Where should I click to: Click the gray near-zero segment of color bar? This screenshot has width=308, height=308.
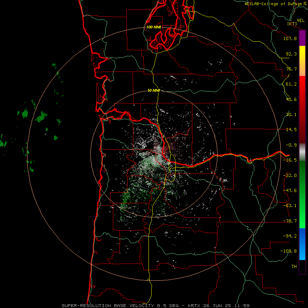[302, 152]
